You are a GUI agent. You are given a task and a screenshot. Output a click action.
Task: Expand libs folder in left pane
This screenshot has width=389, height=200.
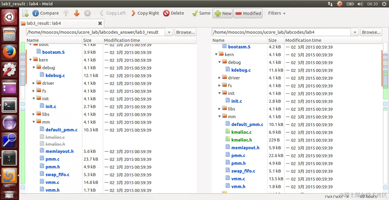34,114
